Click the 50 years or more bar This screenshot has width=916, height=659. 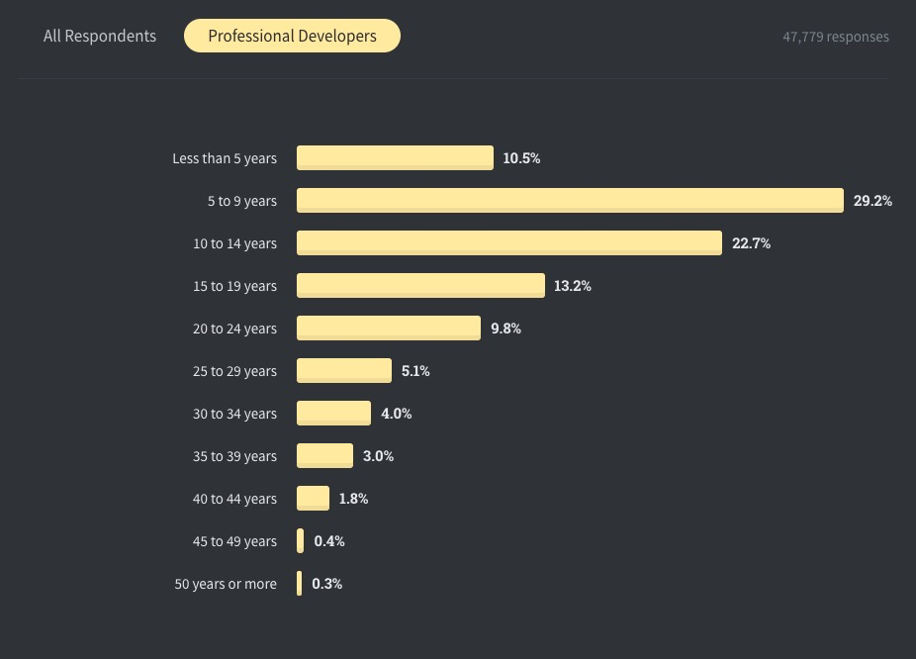click(x=300, y=584)
